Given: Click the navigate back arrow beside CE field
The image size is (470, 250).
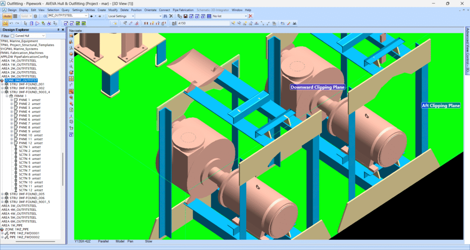Looking at the screenshot, I should tap(91, 16).
